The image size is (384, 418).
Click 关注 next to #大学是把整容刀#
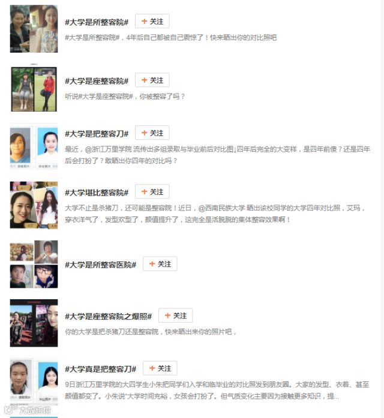pos(152,133)
